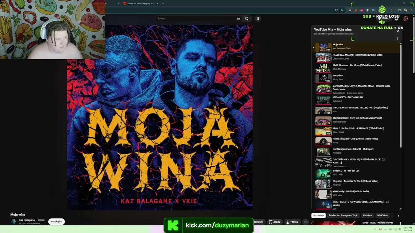Screen dimensions: 415x233
Task: Click the ABP extension icon
Action: pos(362,10)
